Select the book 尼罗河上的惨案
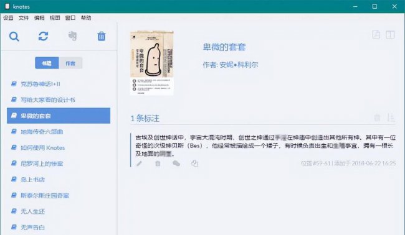This screenshot has width=405, height=235. (x=59, y=164)
